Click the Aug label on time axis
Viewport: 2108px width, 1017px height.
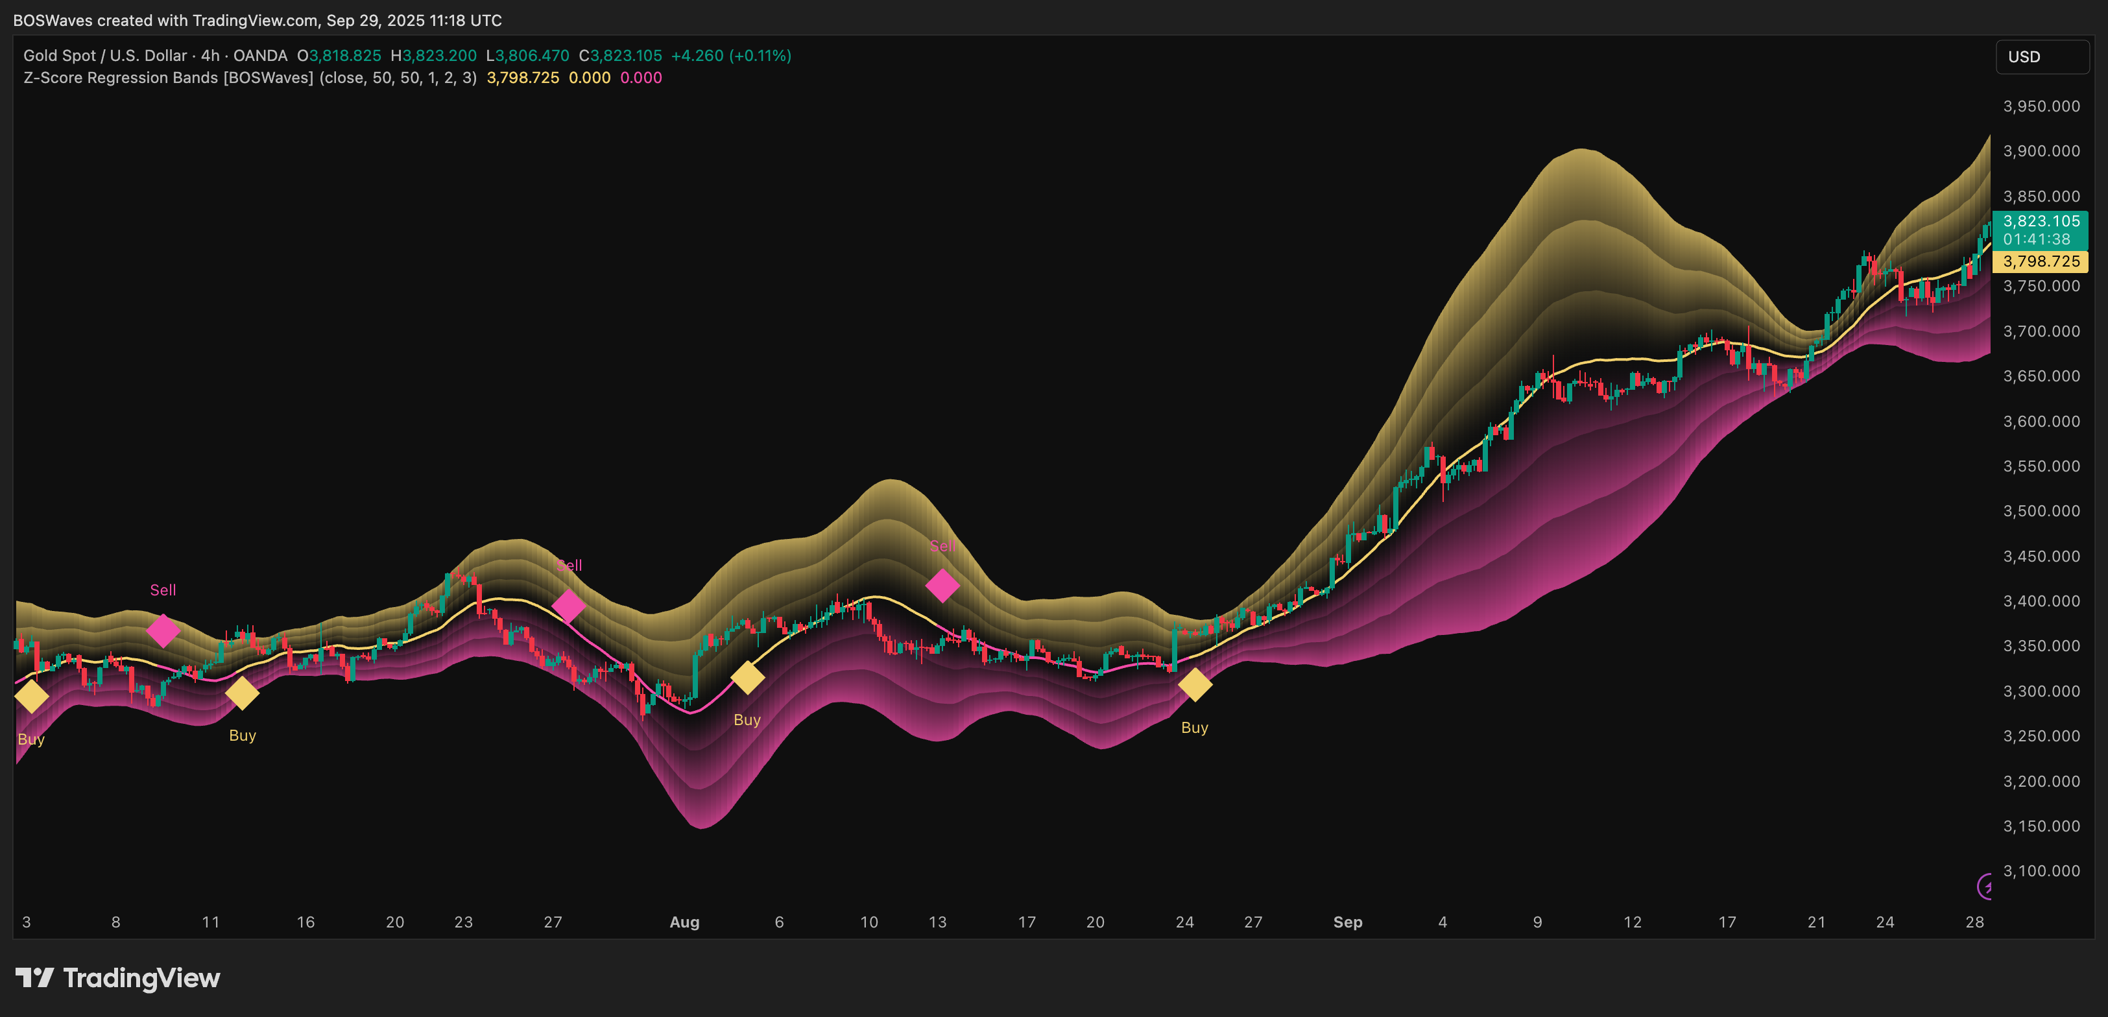click(684, 922)
